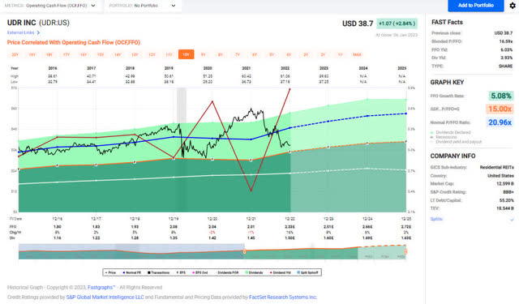Screen dimensions: 519x304
Task: Select the 20Y time range tab
Action: pos(15,54)
